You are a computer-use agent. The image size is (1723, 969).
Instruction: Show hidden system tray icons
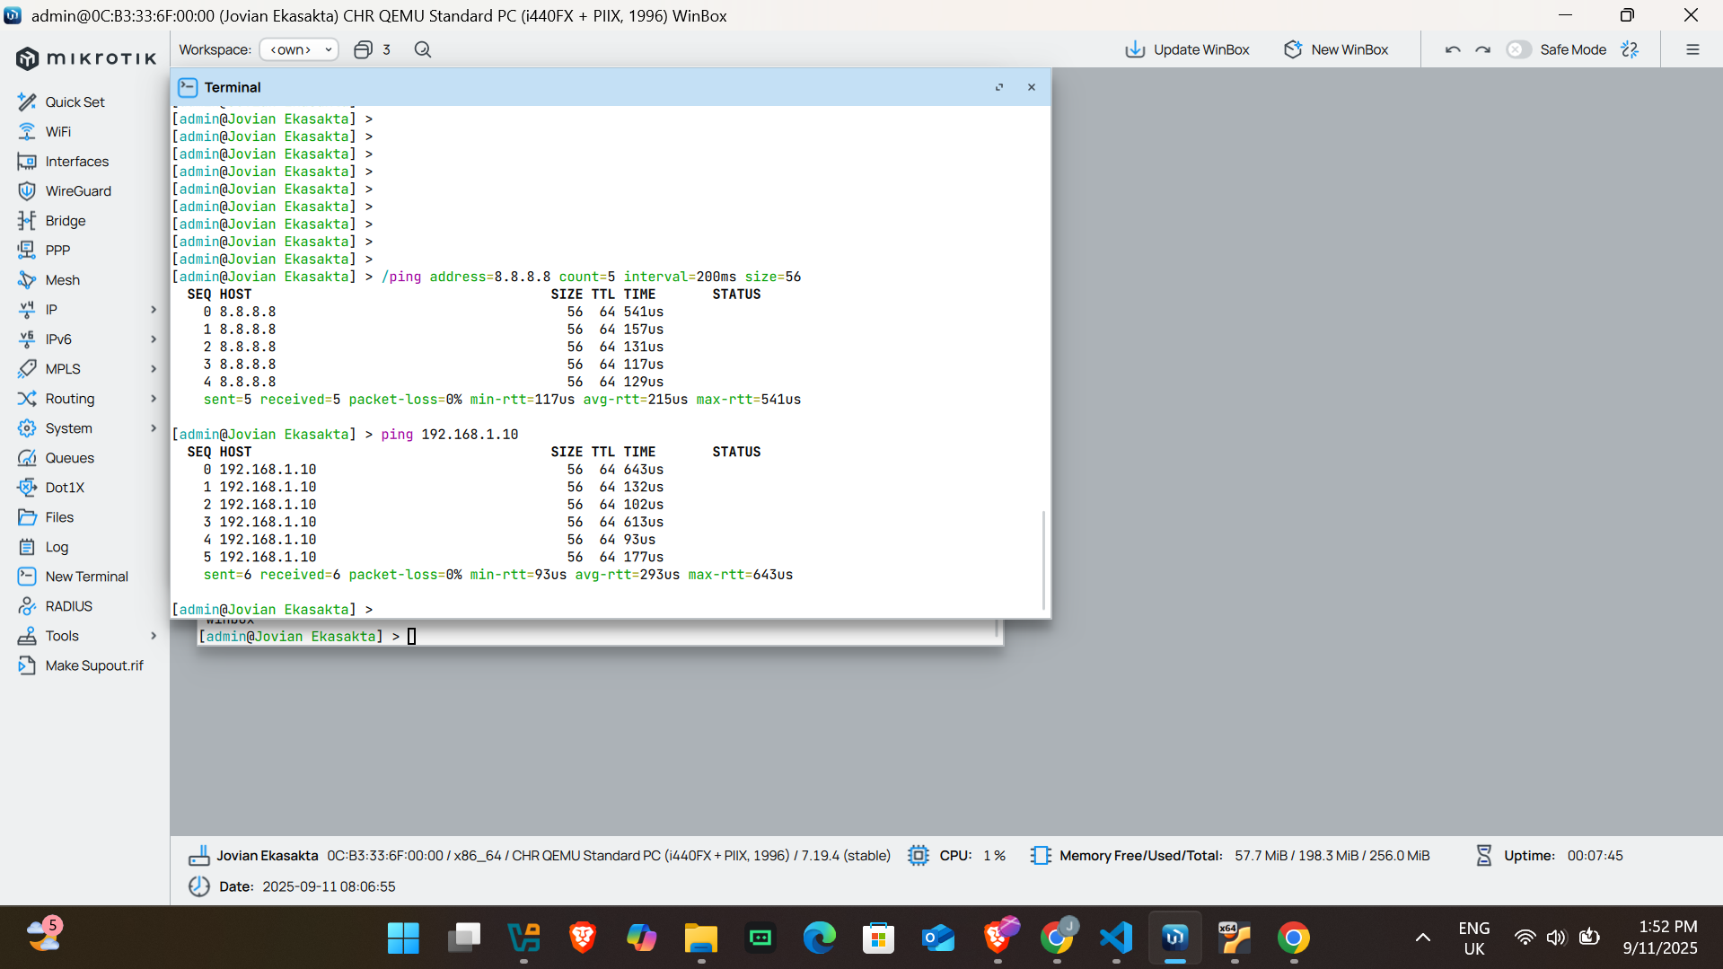pyautogui.click(x=1423, y=938)
